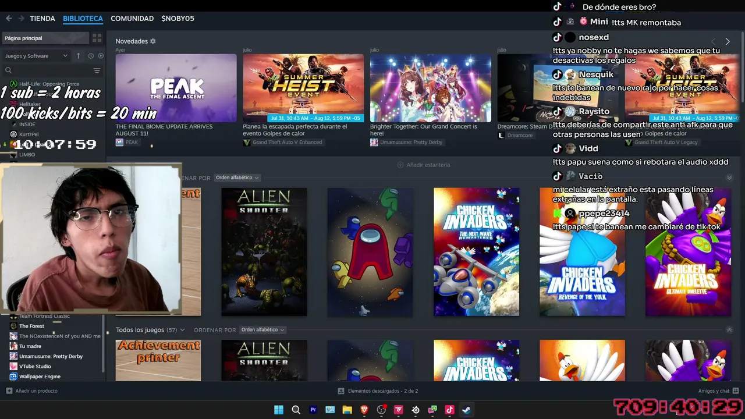
Task: Open the Todos los juegos Orden alfabético dropdown
Action: (262, 330)
